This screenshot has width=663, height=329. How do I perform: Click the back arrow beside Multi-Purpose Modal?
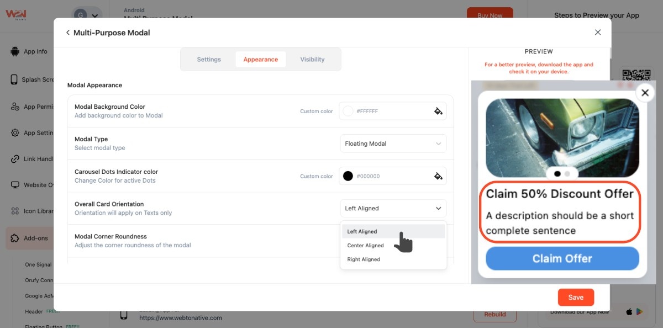[68, 33]
